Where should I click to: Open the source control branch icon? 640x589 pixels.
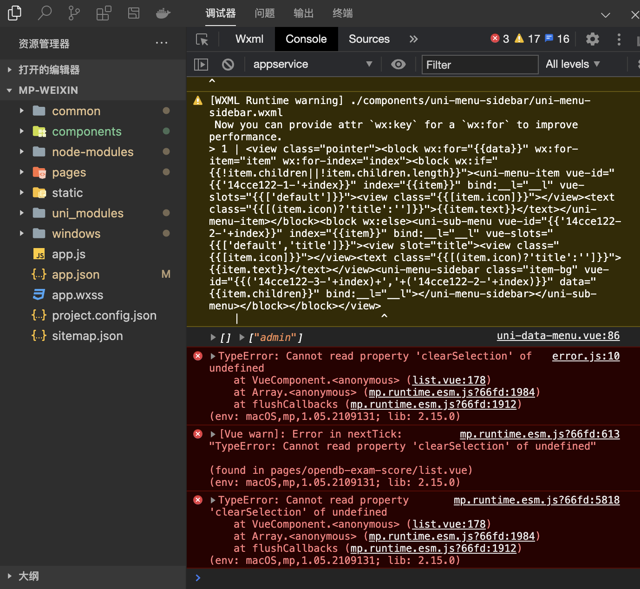74,13
